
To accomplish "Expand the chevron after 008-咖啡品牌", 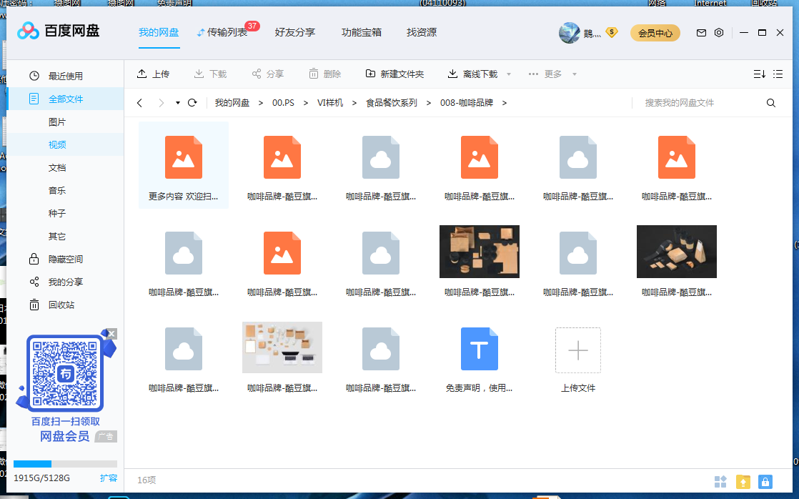I will coord(505,103).
